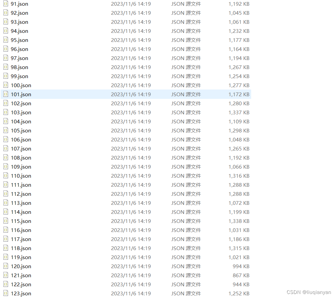Click the 1,254 KB size cell

[x=239, y=76]
